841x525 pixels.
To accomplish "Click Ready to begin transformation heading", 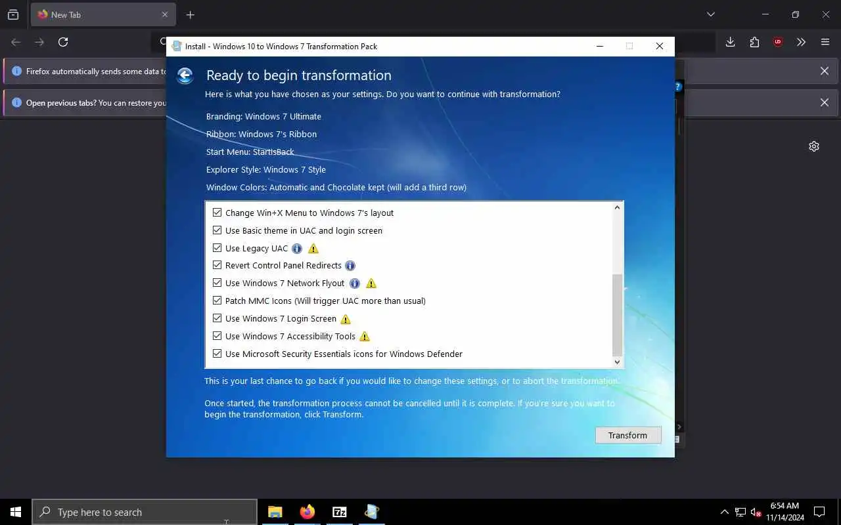I will click(x=299, y=75).
